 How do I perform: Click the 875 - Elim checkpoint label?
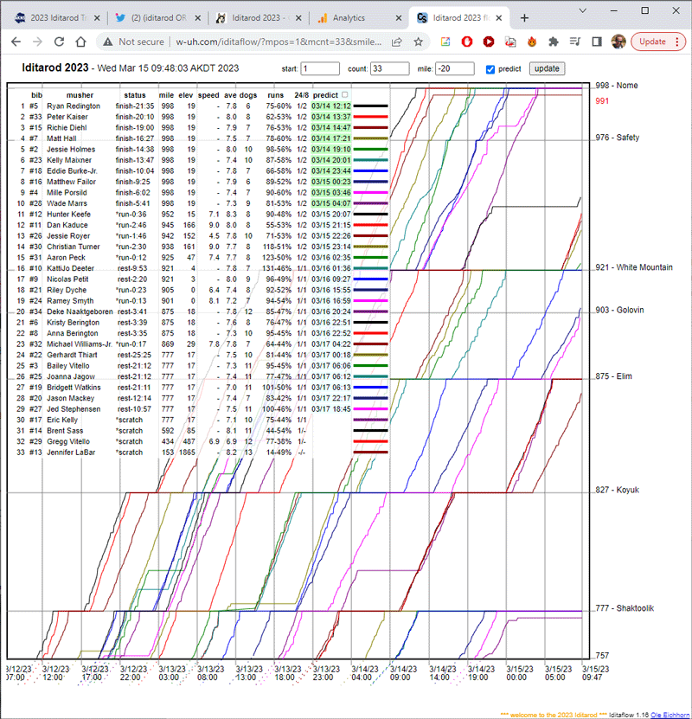pos(613,376)
